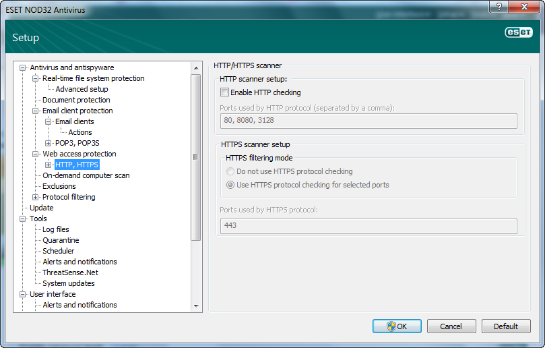Screen dimensions: 545x348
Task: Enable HTTP checking checkbox
Action: pos(224,92)
